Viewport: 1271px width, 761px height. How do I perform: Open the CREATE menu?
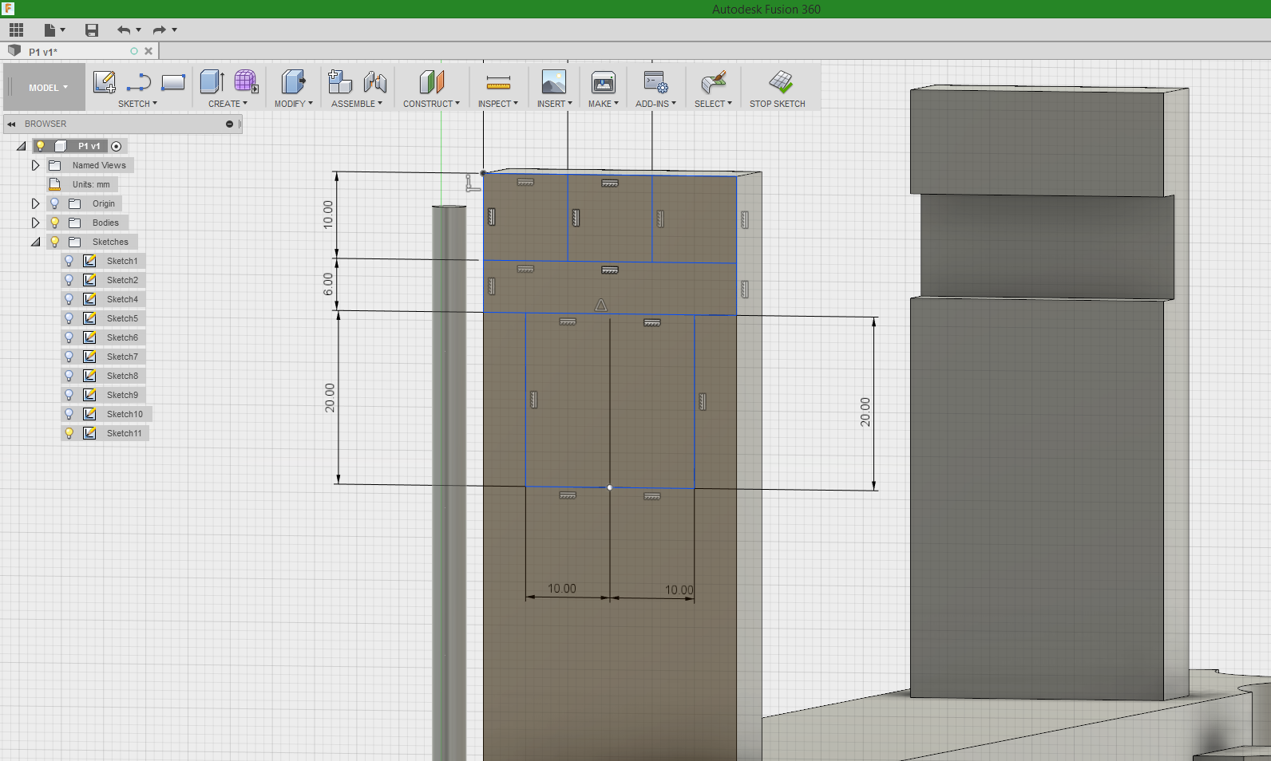[228, 104]
